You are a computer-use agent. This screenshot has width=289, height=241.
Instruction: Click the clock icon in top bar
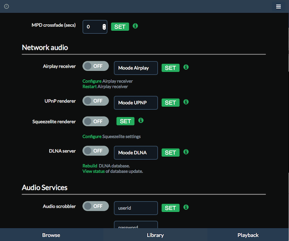point(7,7)
